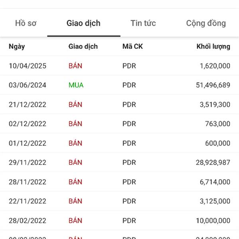Select the 763,000 volume row

[x=119, y=124]
